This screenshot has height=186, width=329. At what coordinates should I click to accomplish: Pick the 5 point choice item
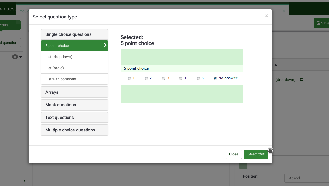[x=71, y=46]
